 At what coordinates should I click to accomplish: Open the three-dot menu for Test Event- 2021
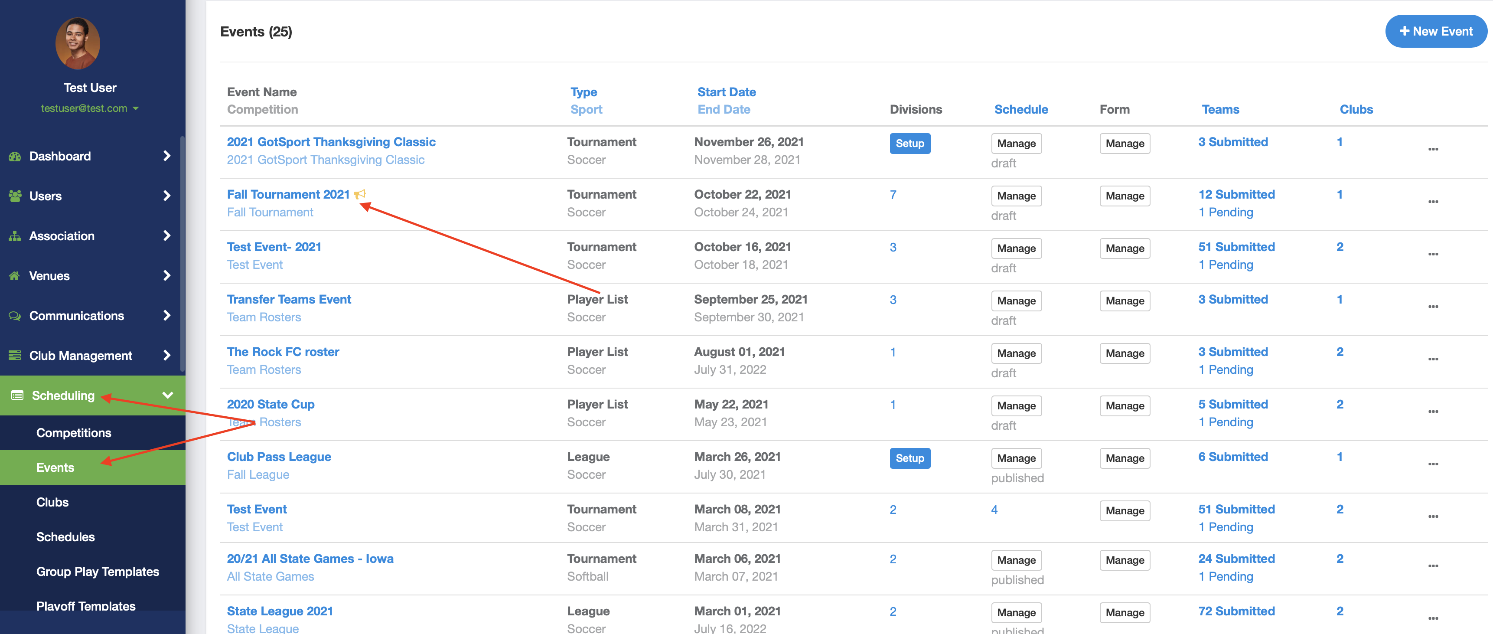1433,255
